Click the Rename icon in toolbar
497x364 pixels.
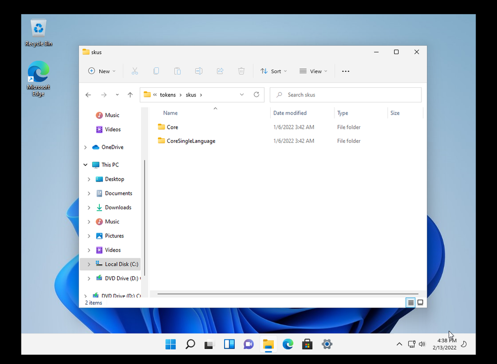(199, 71)
